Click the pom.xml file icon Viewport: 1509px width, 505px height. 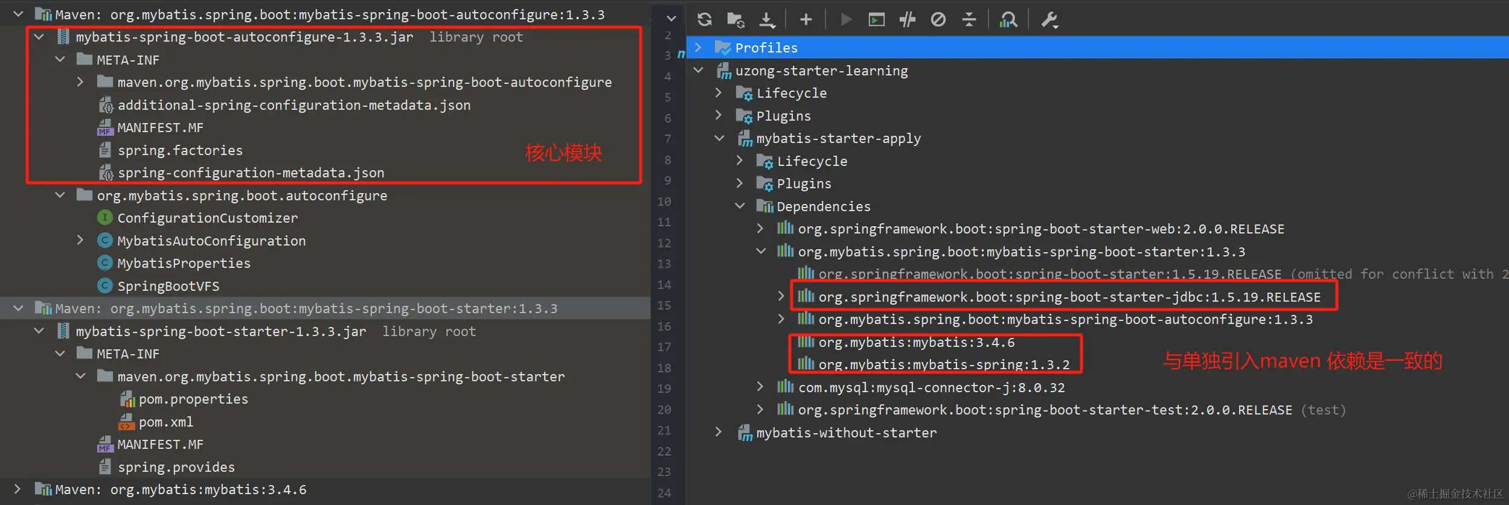[126, 421]
